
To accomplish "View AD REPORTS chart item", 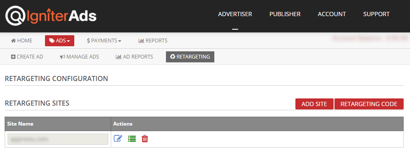I will point(135,57).
